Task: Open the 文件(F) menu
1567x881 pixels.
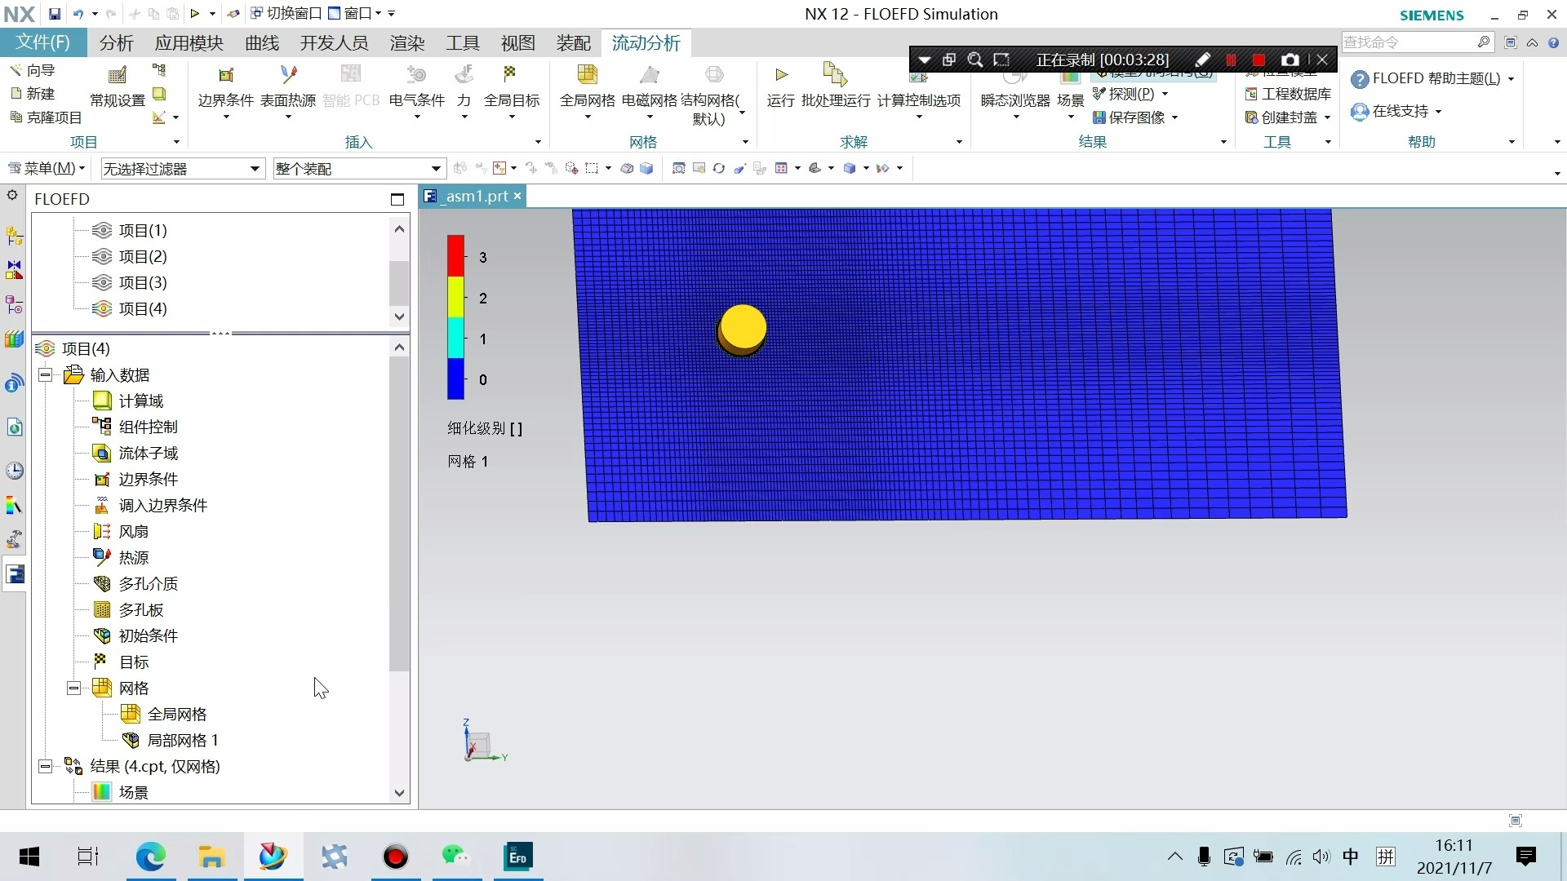Action: 43,43
